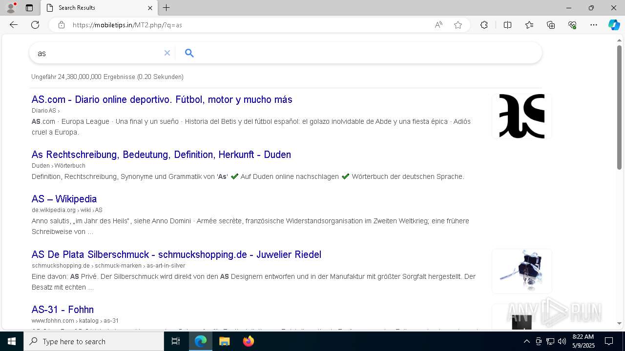Viewport: 625px width, 351px height.
Task: Reload the page with refresh icon
Action: tap(35, 25)
